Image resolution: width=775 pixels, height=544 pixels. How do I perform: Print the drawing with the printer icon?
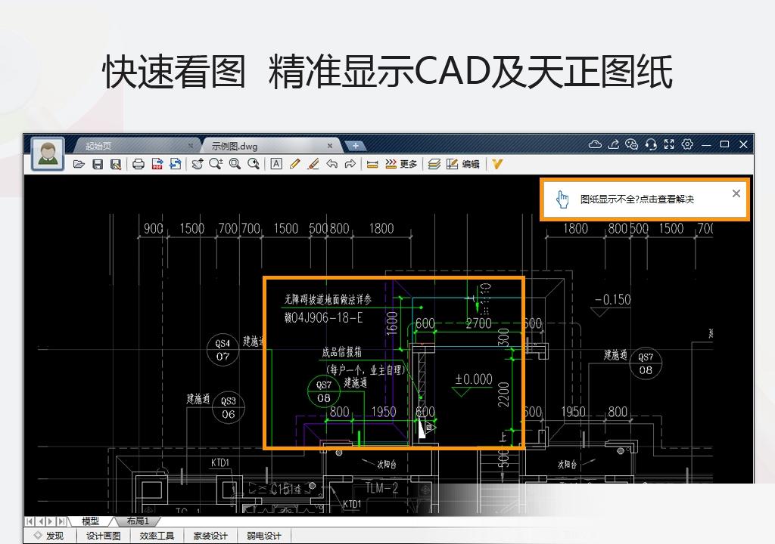[139, 164]
